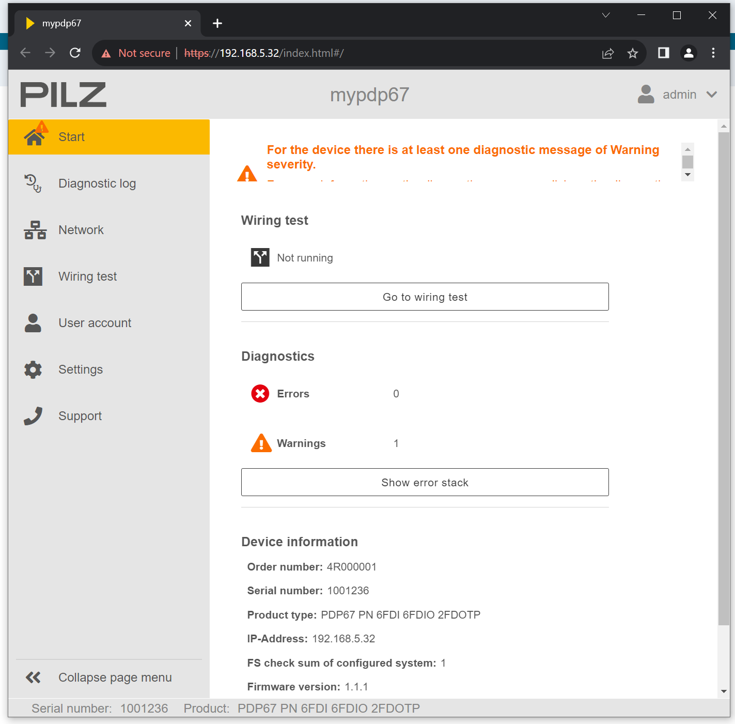This screenshot has height=724, width=735.
Task: Click the footer Product PDP67 PN text
Action: [x=329, y=708]
